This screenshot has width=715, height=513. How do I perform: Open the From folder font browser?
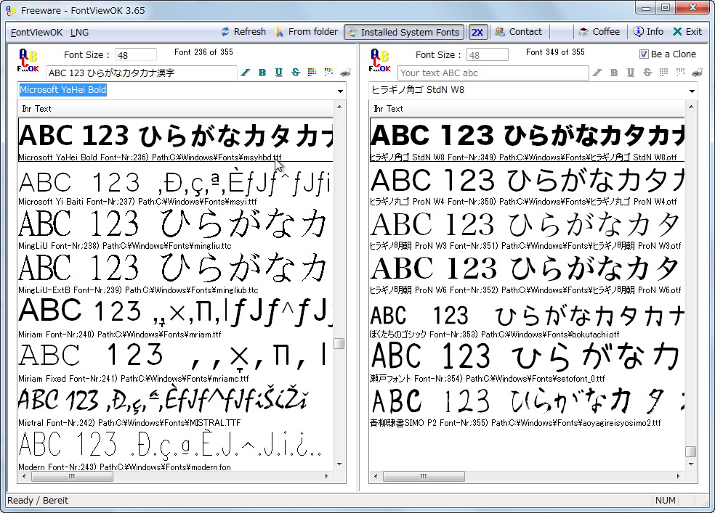[x=306, y=32]
